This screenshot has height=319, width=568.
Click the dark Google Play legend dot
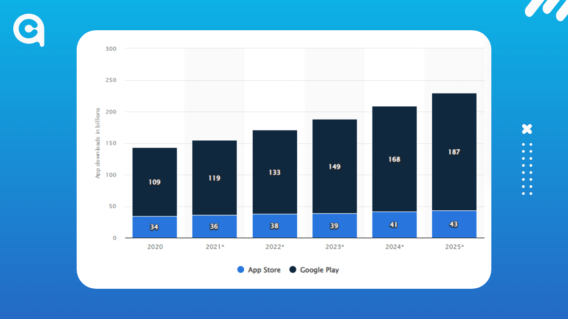(293, 270)
